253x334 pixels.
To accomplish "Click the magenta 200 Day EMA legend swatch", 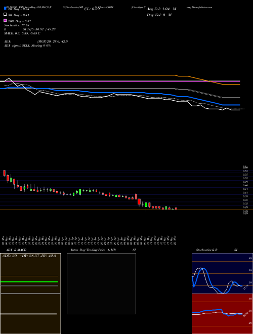I will (x=5, y=20).
